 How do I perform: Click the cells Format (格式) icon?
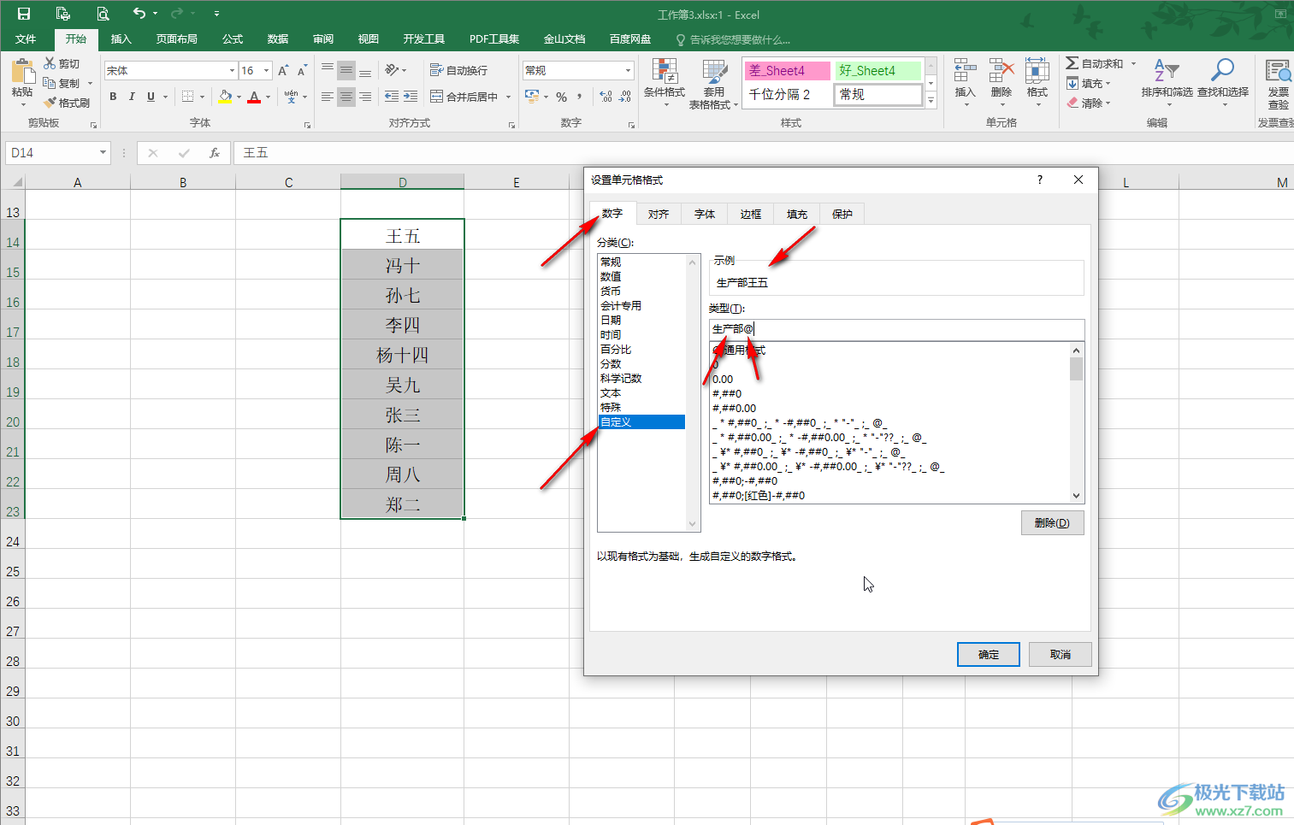[x=1037, y=71]
